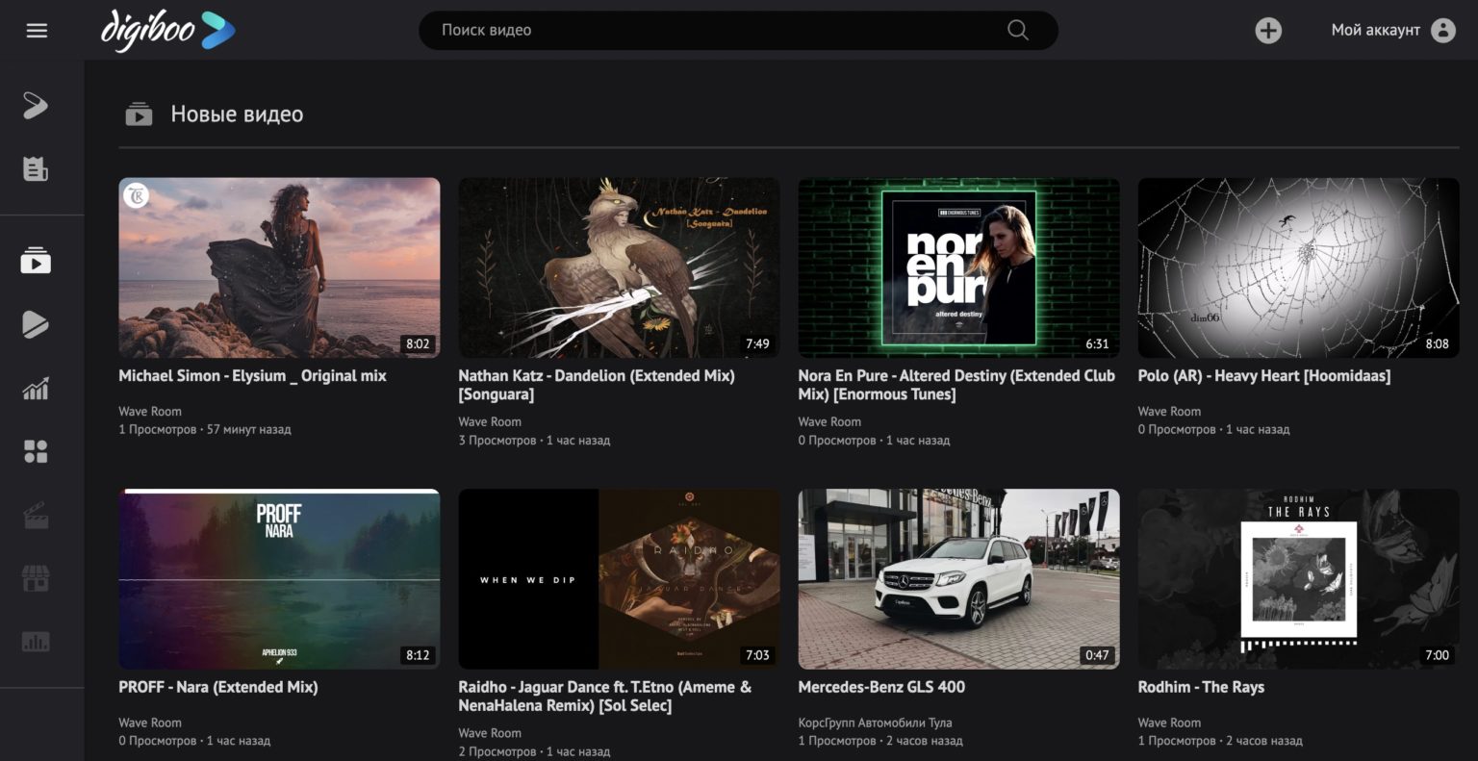This screenshot has width=1478, height=761.
Task: Open Mercedes-Benz GLS 400 thumbnail
Action: (959, 579)
